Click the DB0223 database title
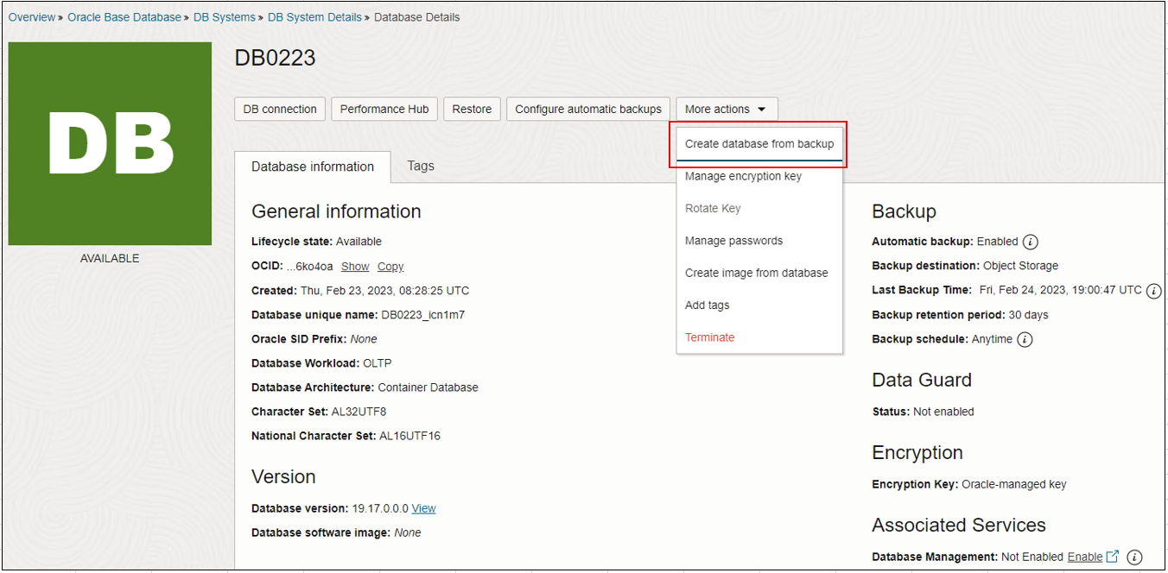 click(x=275, y=58)
